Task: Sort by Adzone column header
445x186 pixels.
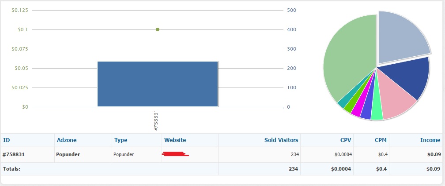Action: pos(67,140)
